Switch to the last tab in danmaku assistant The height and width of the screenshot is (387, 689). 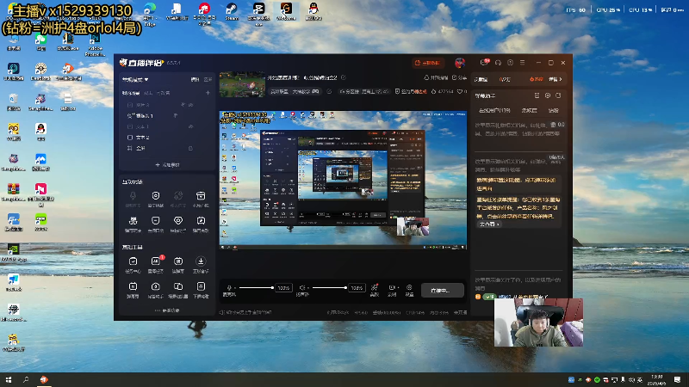pyautogui.click(x=553, y=110)
